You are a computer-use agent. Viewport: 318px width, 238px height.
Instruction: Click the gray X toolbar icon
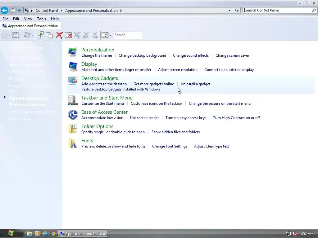coord(77,35)
